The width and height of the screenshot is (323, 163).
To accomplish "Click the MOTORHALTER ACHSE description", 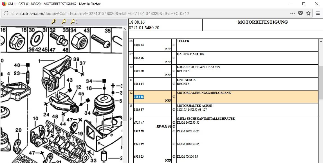I will 194,106.
